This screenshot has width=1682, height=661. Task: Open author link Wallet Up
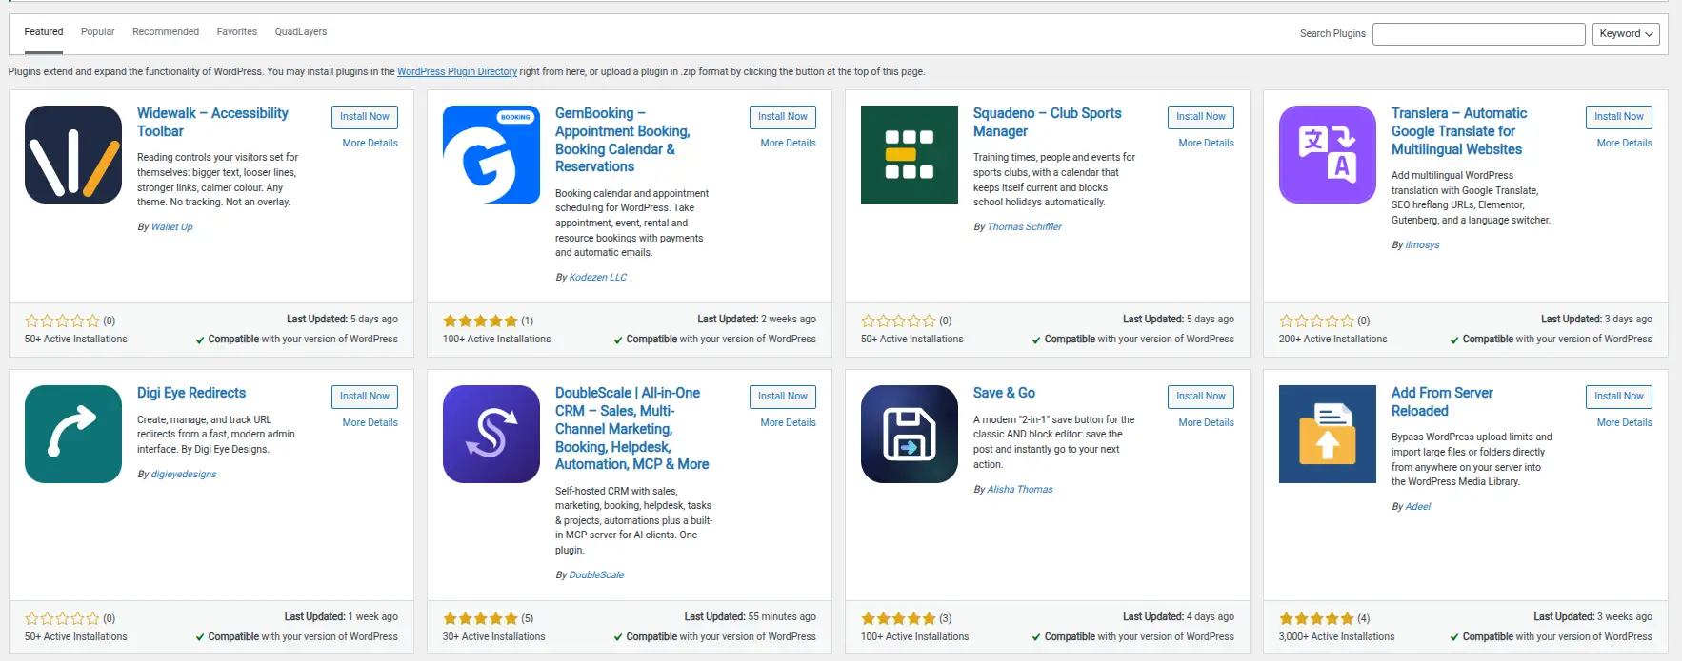coord(172,227)
